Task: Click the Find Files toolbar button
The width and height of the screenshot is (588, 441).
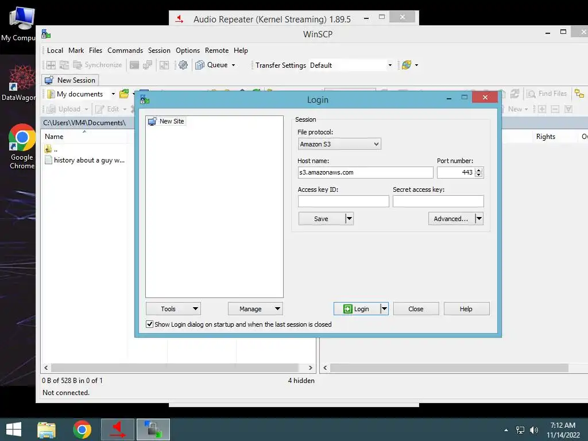Action: pyautogui.click(x=547, y=94)
